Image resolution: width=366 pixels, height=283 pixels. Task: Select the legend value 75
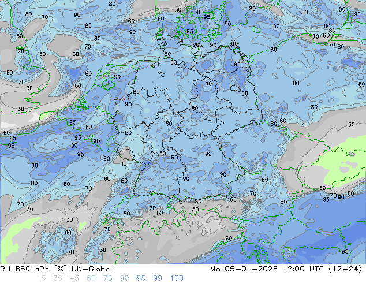[x=107, y=278]
